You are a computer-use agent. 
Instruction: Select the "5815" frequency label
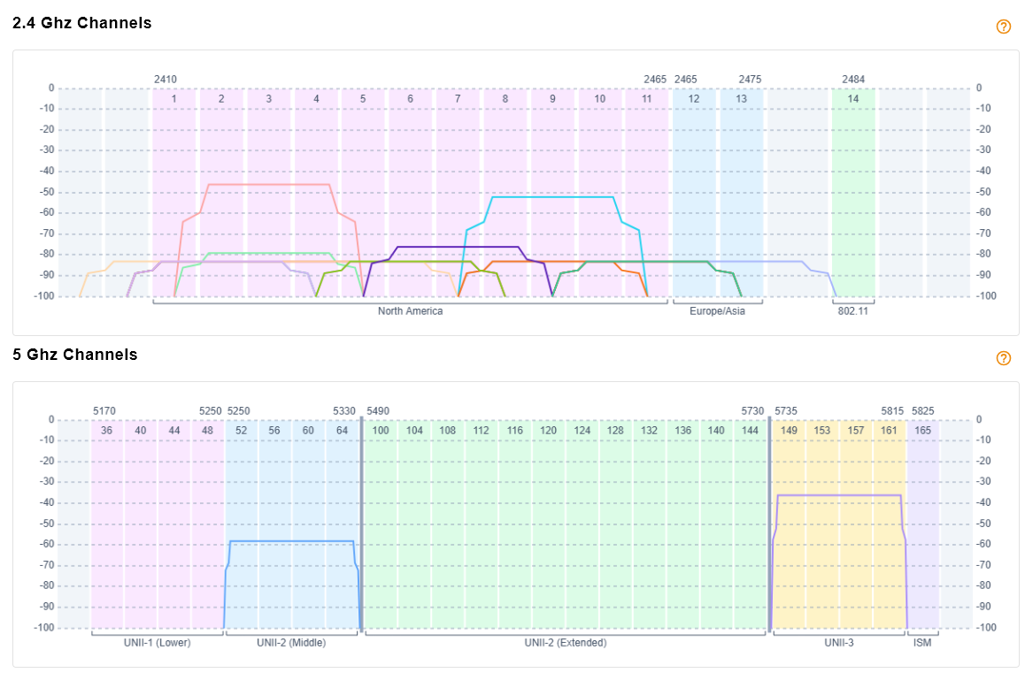click(892, 411)
